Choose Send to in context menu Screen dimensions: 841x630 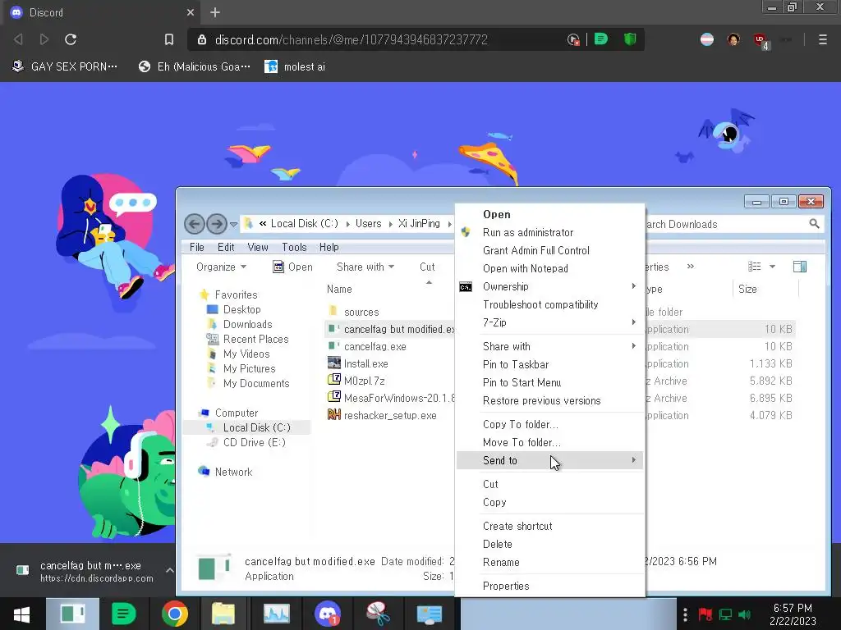click(549, 460)
